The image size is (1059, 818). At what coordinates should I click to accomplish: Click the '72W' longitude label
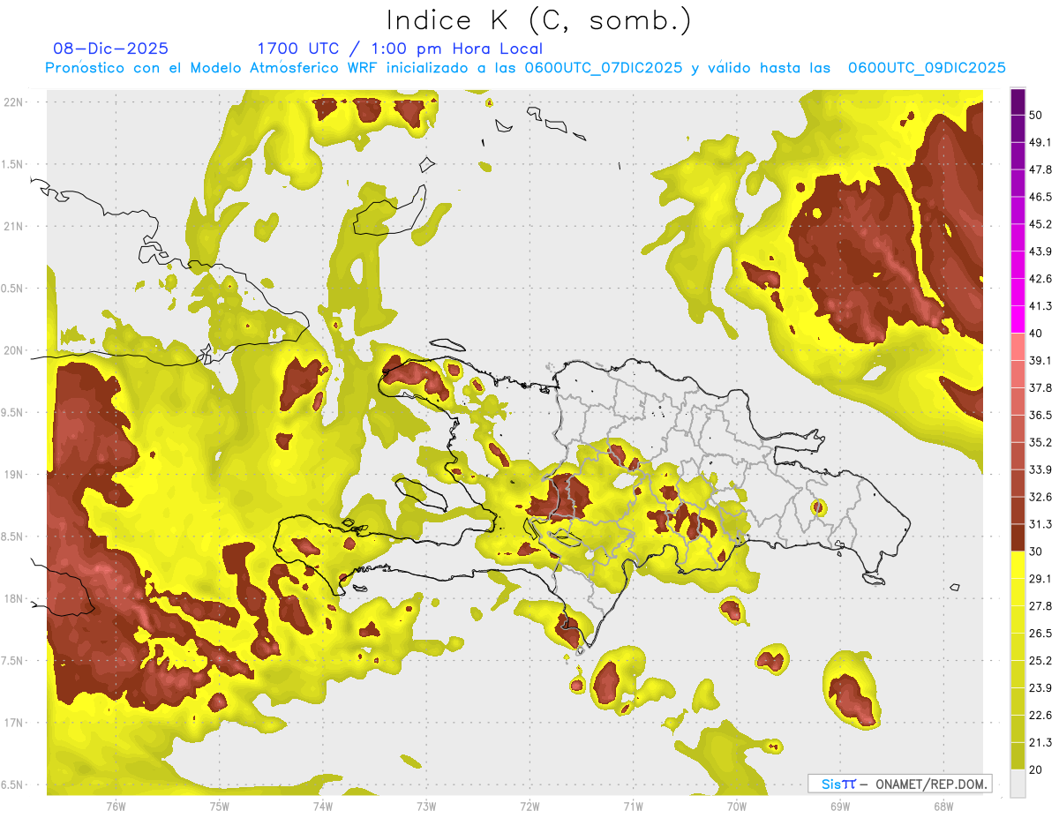(x=529, y=807)
